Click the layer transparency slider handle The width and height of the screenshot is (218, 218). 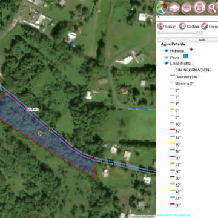[x=198, y=33]
